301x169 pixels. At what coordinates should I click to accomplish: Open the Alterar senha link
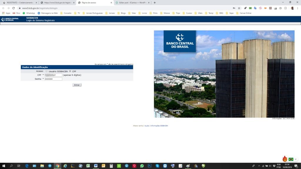point(138,126)
